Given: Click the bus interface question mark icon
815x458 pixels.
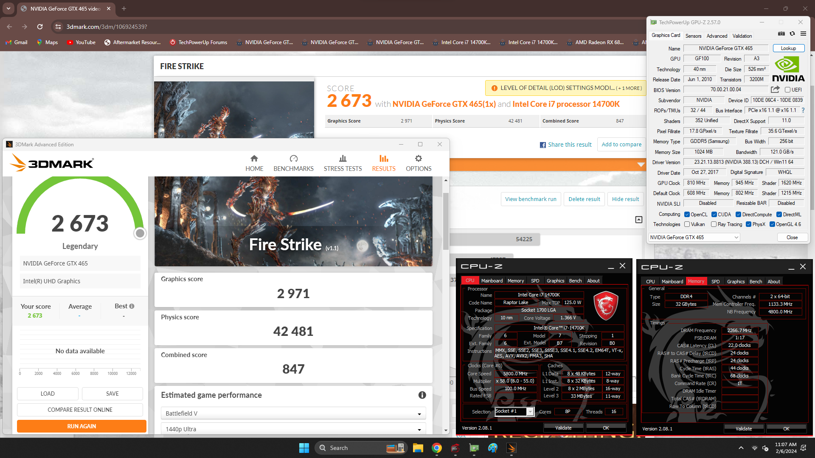Looking at the screenshot, I should pyautogui.click(x=803, y=110).
